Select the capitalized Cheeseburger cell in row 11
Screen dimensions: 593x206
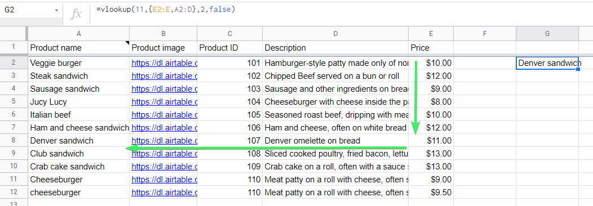tap(79, 179)
